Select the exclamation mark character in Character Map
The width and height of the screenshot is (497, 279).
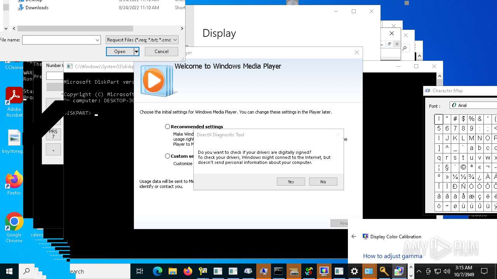[439, 119]
